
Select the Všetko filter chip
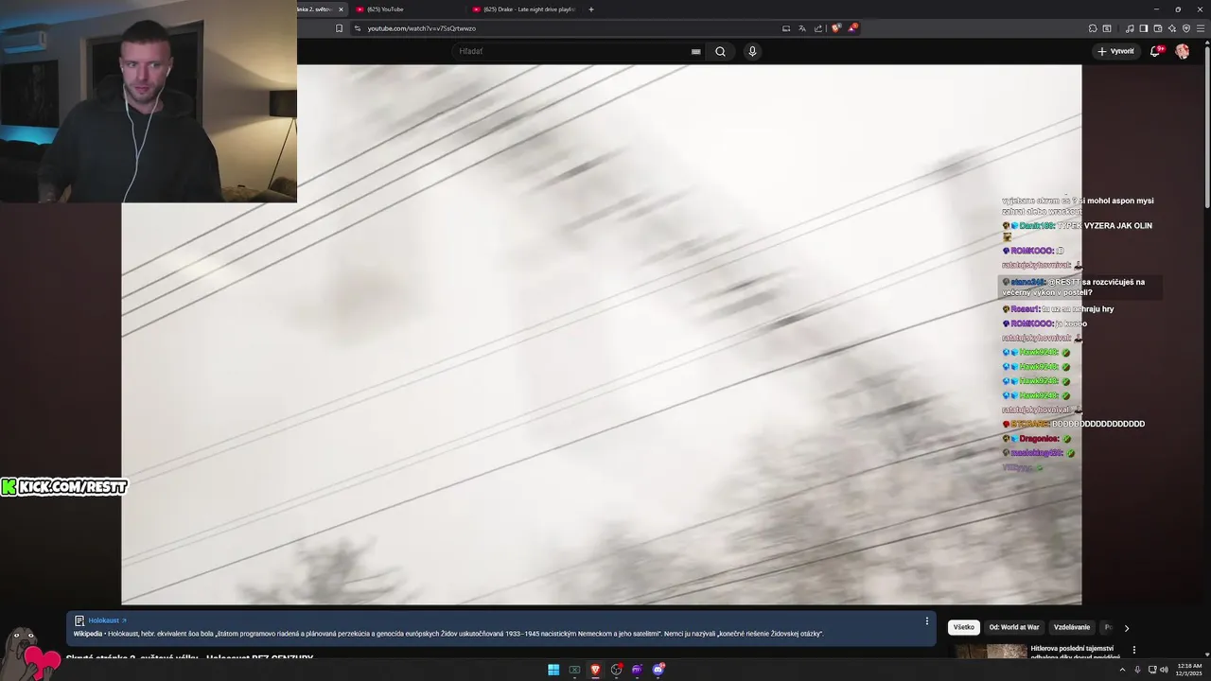[x=964, y=627]
